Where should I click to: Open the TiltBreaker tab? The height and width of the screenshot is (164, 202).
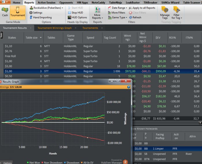point(150,2)
